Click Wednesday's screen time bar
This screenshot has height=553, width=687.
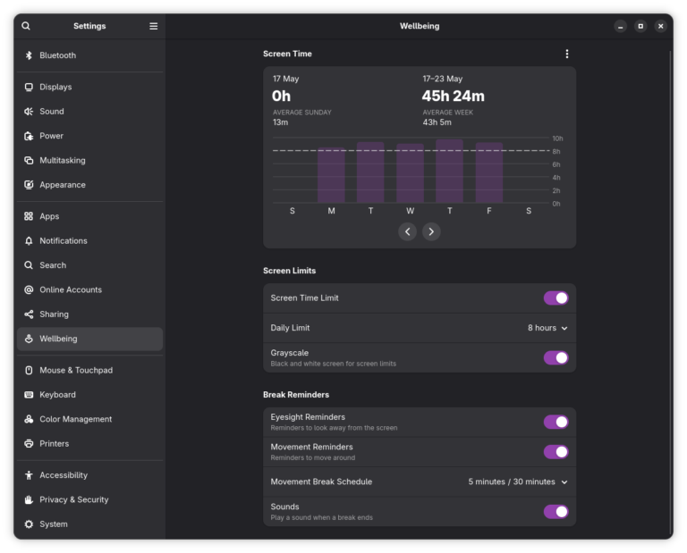(410, 173)
